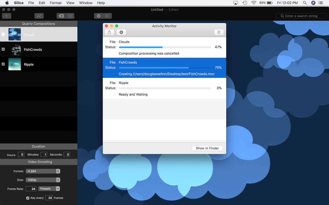Screen dimensions: 329x205
Task: Select the Clouds row label in sidebar
Action: pyautogui.click(x=29, y=35)
